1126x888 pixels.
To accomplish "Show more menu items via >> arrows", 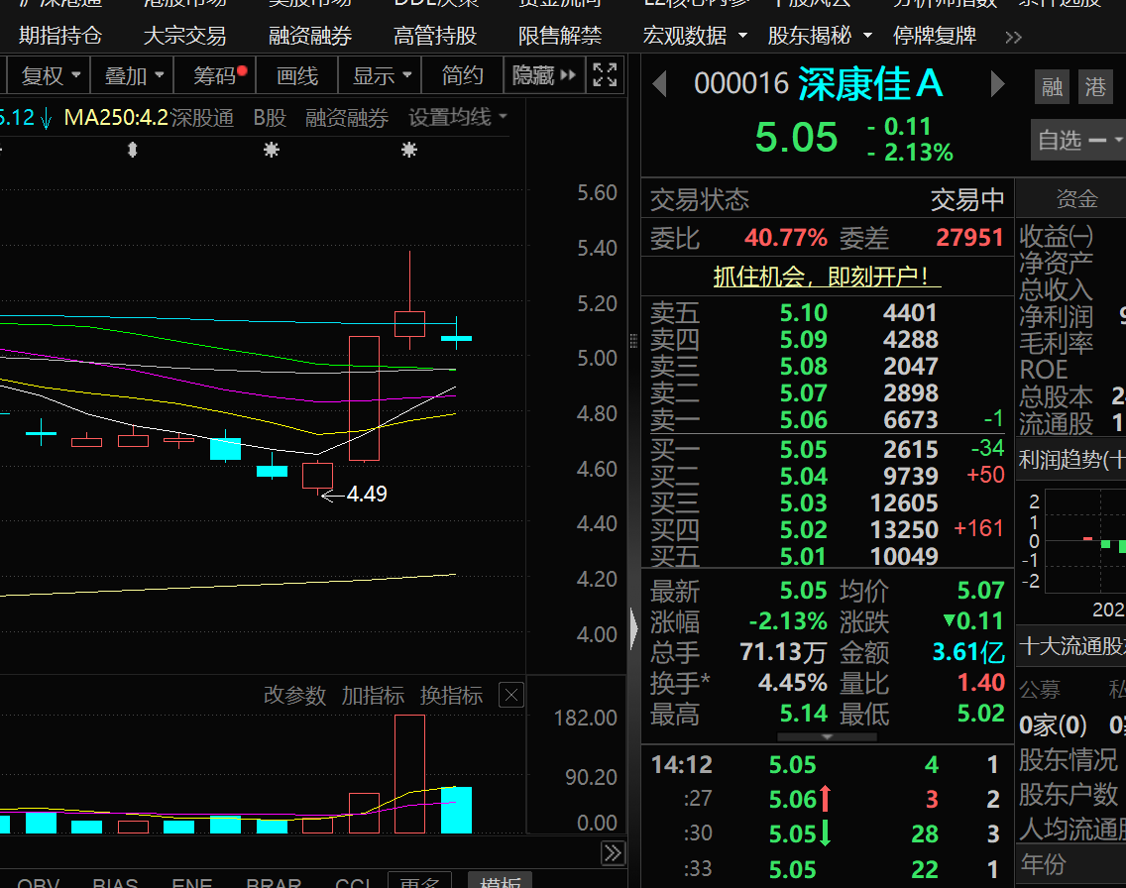I will pyautogui.click(x=1013, y=38).
